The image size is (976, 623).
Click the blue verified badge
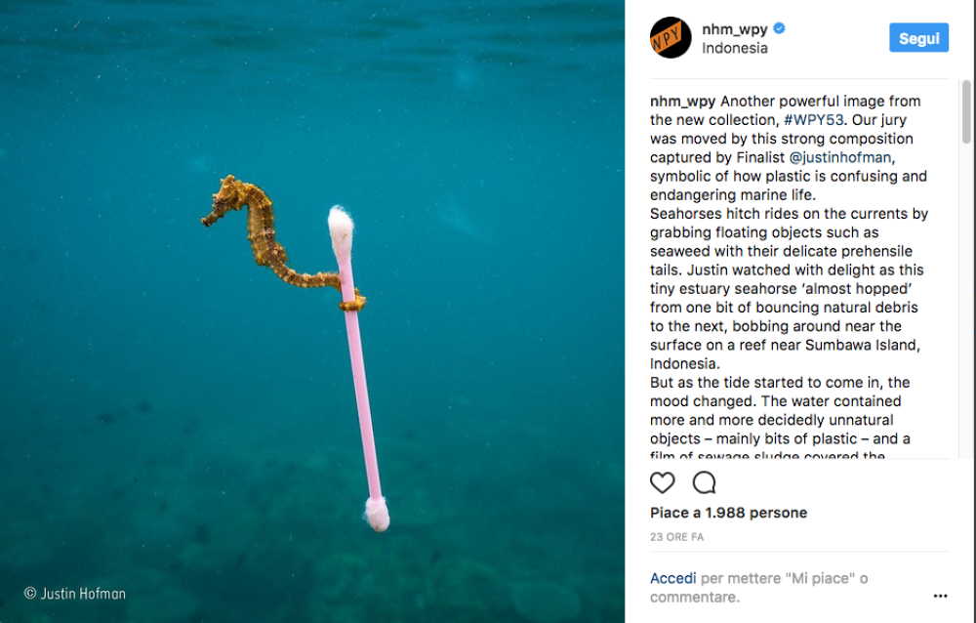pos(779,28)
